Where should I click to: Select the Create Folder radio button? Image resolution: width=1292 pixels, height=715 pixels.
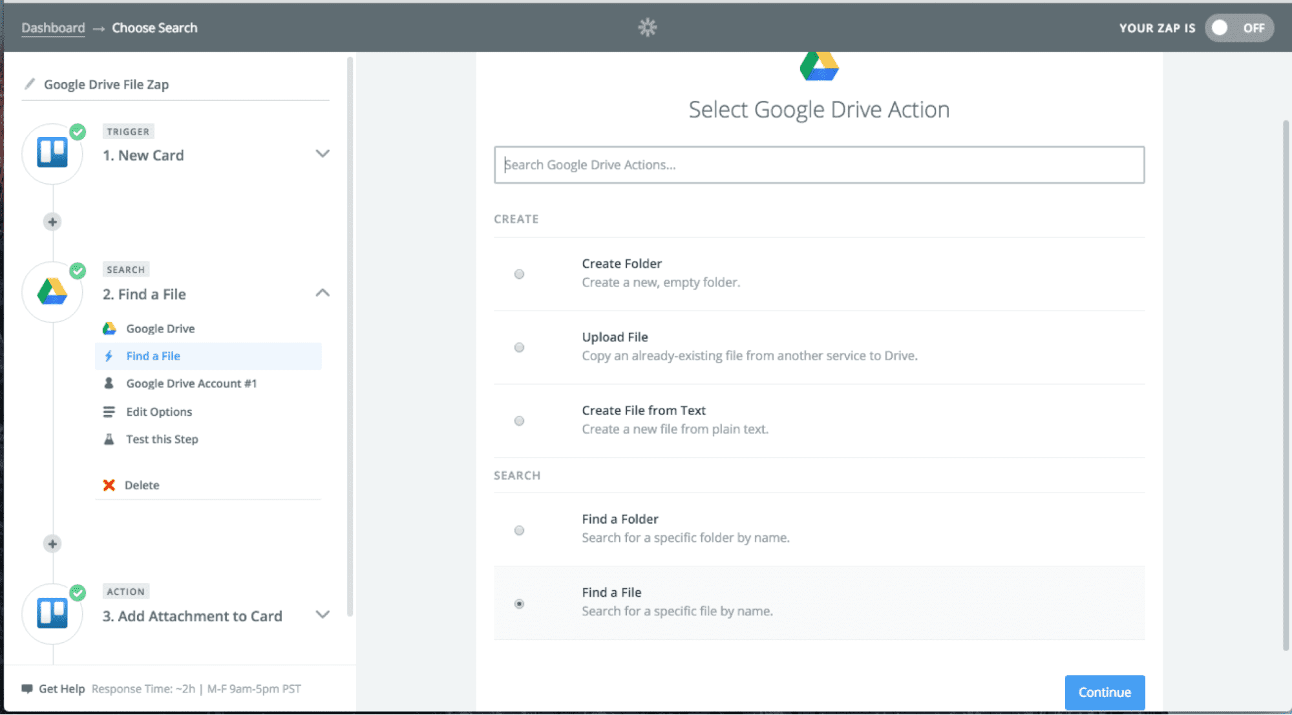(x=520, y=274)
